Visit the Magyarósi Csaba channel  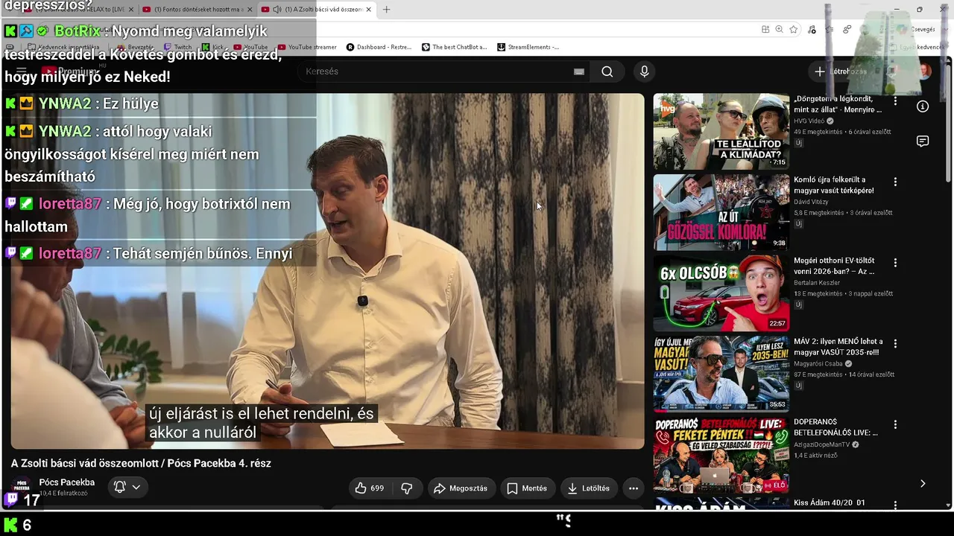[818, 364]
